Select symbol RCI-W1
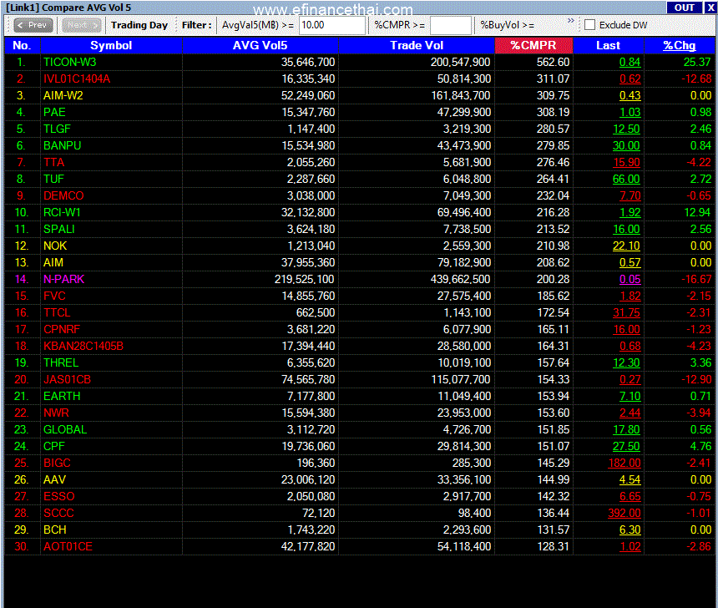The height and width of the screenshot is (608, 718). 63,213
